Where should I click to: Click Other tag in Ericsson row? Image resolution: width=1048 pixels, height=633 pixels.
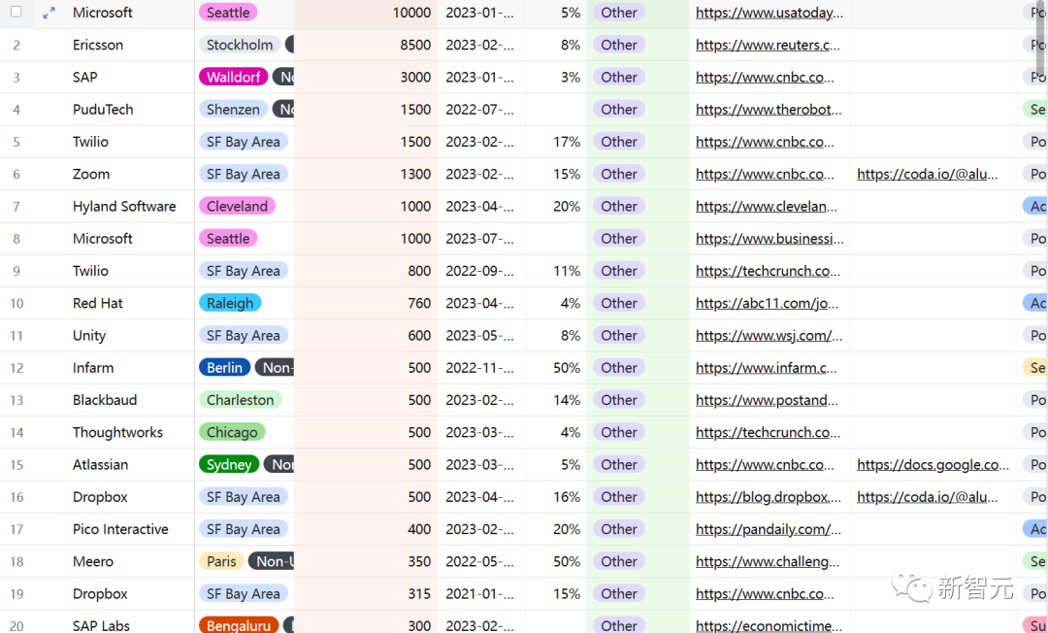[619, 45]
